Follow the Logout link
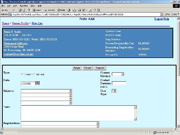This screenshot has height=135, width=180. (x=158, y=19)
